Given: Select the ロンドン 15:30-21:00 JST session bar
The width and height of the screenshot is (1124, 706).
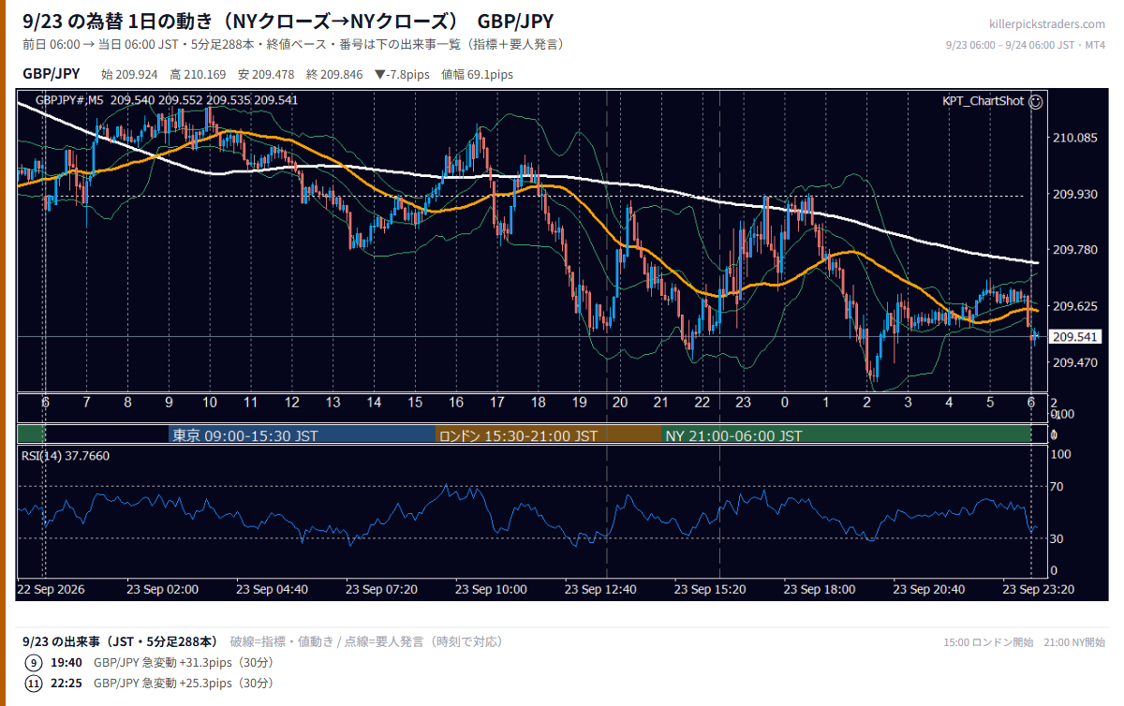Looking at the screenshot, I should pyautogui.click(x=549, y=435).
